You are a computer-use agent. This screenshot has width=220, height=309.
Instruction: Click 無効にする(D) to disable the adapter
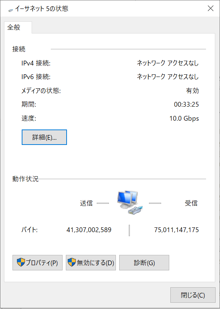click(91, 263)
